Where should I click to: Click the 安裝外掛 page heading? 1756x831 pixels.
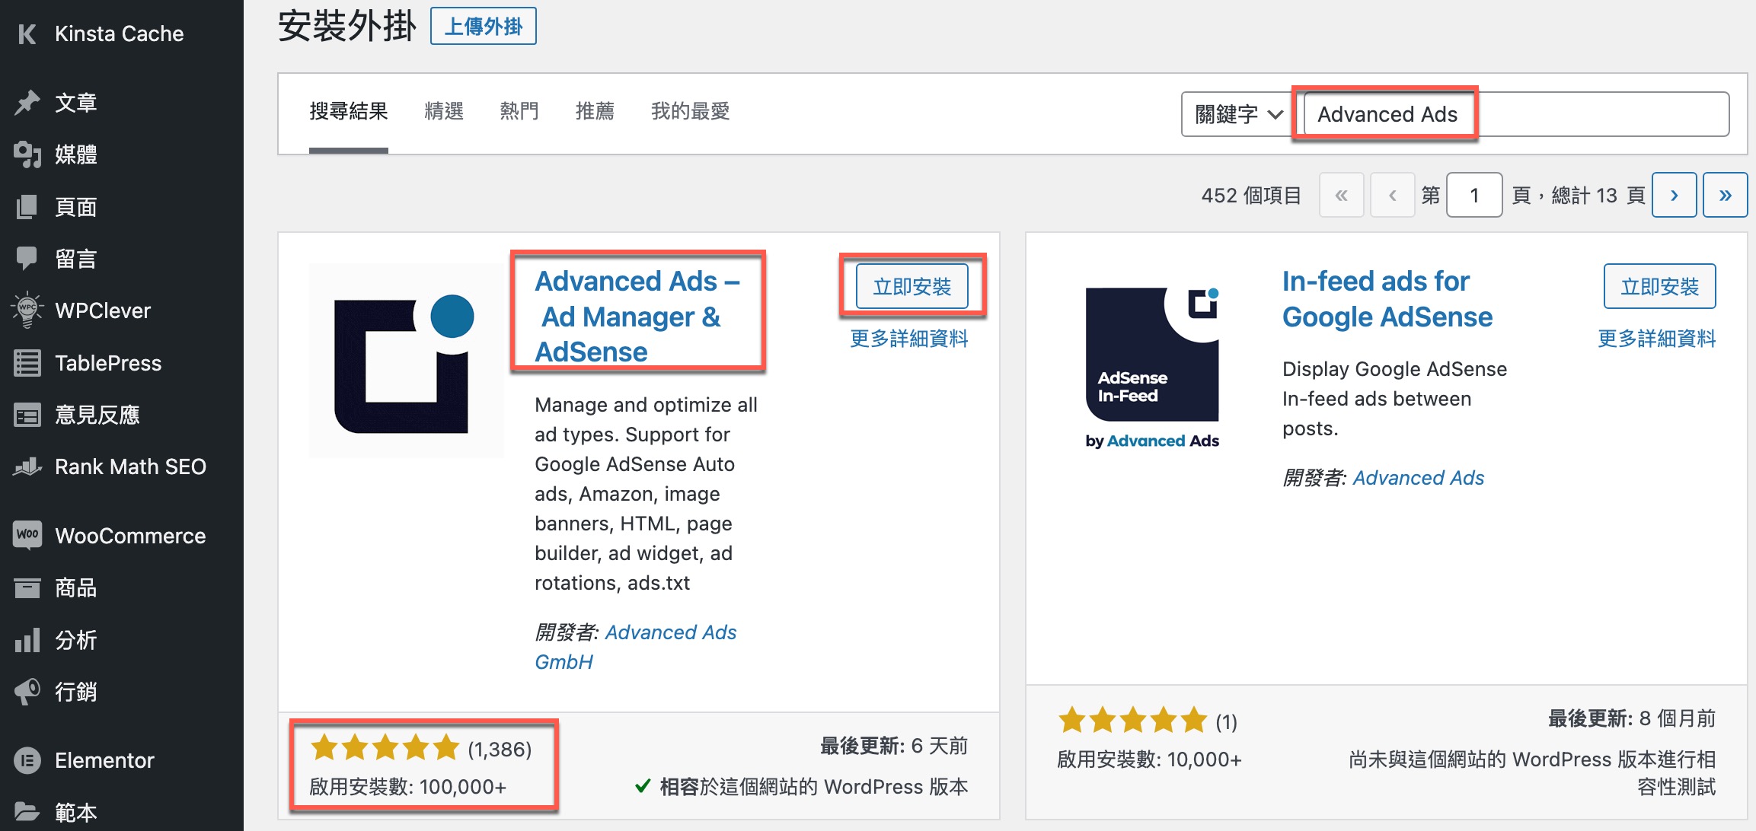click(347, 27)
